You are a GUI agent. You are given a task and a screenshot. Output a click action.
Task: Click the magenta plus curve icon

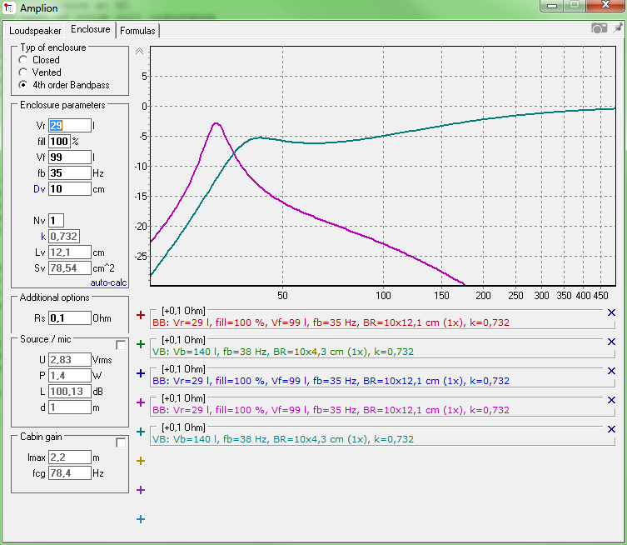[x=141, y=402]
